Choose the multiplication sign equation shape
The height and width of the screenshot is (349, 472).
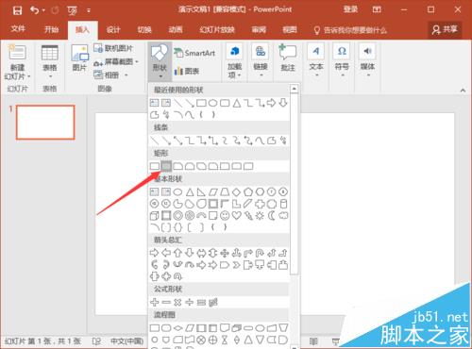tap(177, 303)
